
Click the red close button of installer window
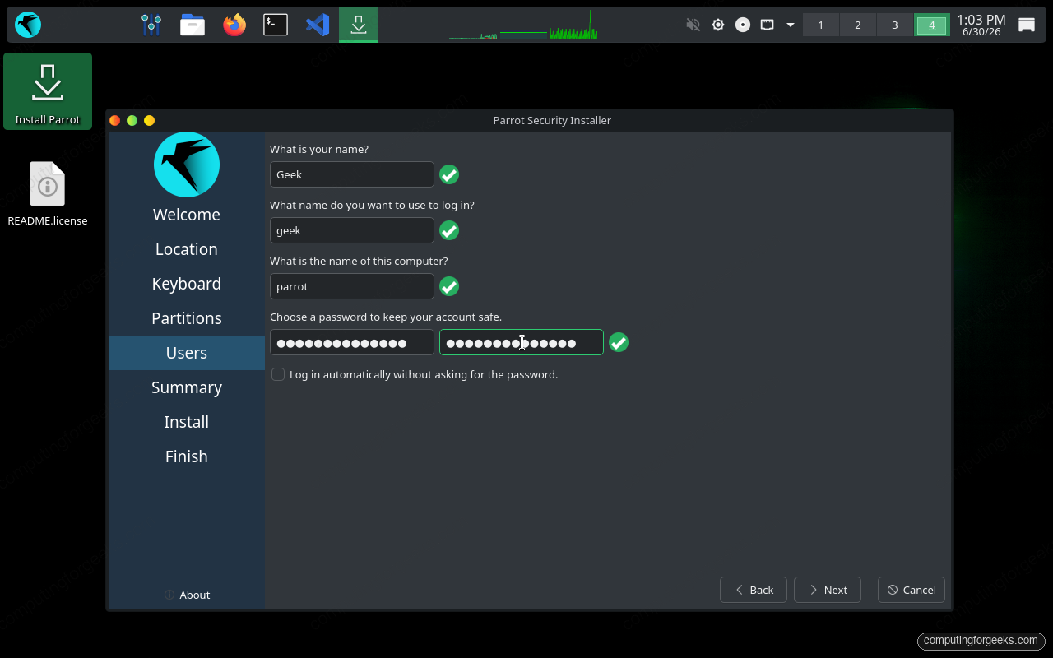[115, 120]
